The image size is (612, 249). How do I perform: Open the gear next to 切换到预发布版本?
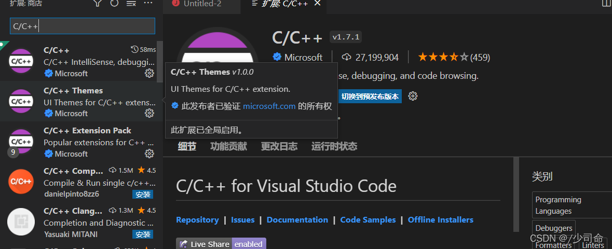click(413, 96)
